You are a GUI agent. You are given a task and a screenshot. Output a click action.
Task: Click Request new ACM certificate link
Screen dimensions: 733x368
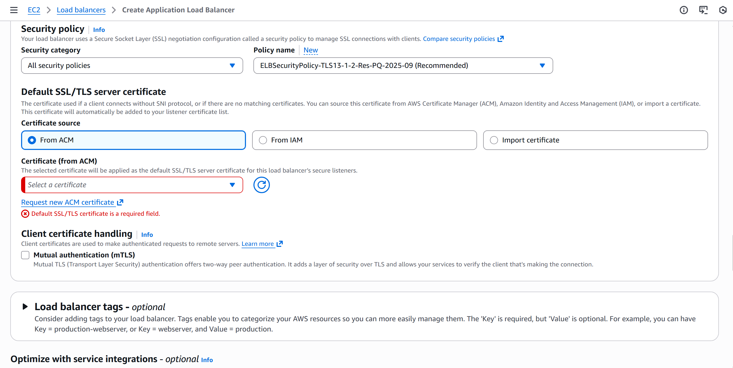[x=68, y=202]
